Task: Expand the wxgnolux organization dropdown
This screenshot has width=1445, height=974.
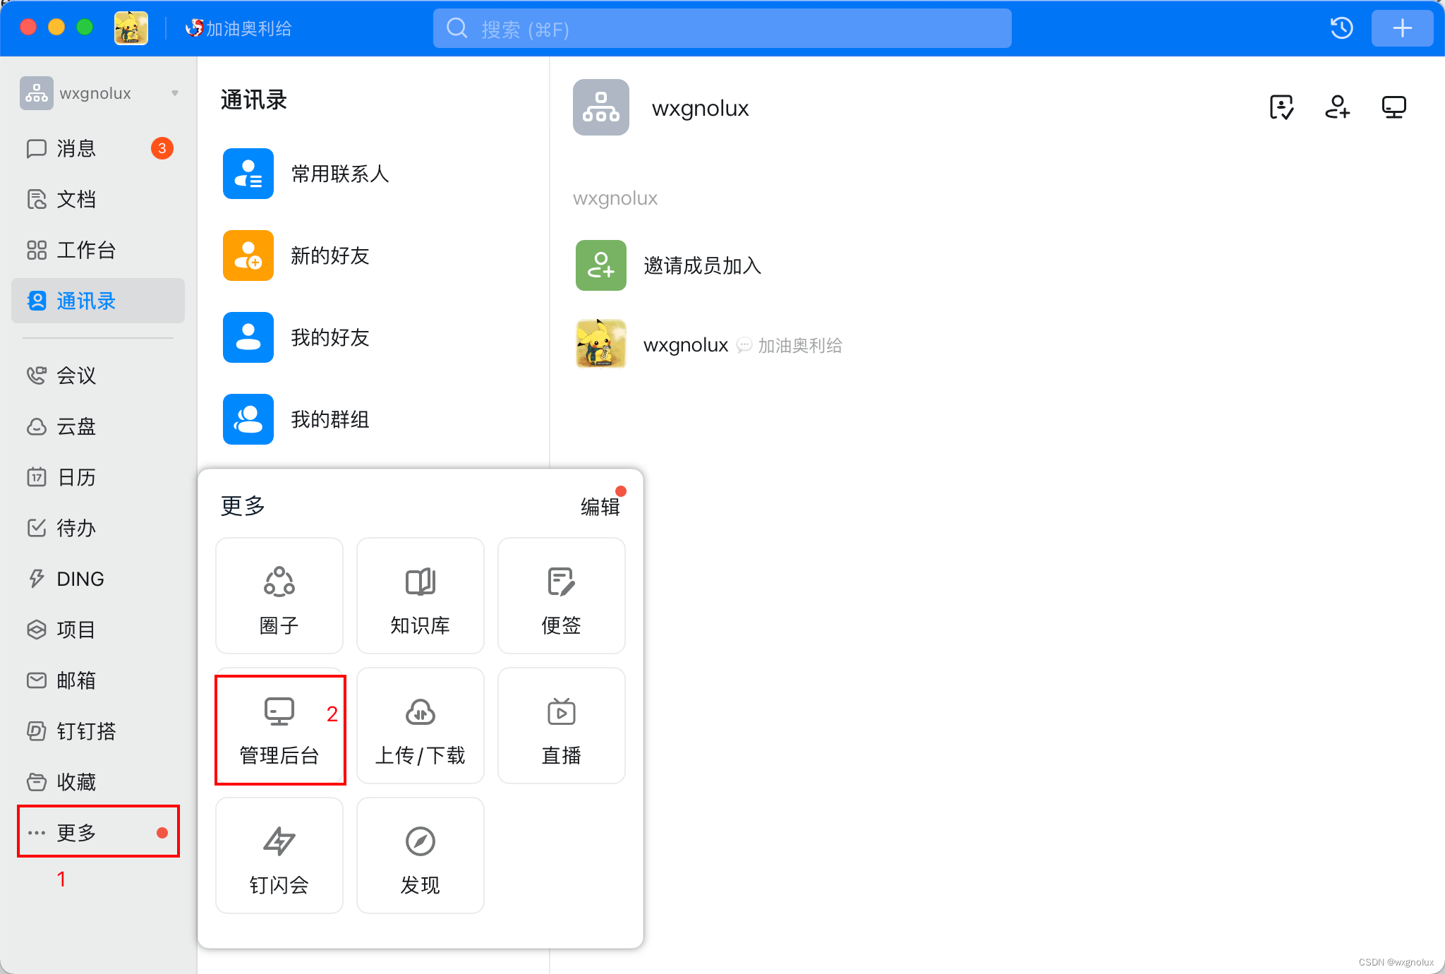Action: (x=174, y=93)
